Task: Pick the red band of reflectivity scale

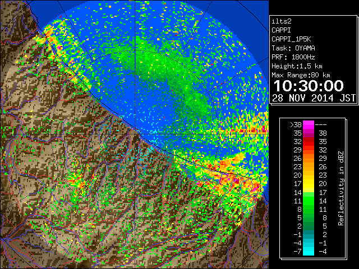Action: 309,142
